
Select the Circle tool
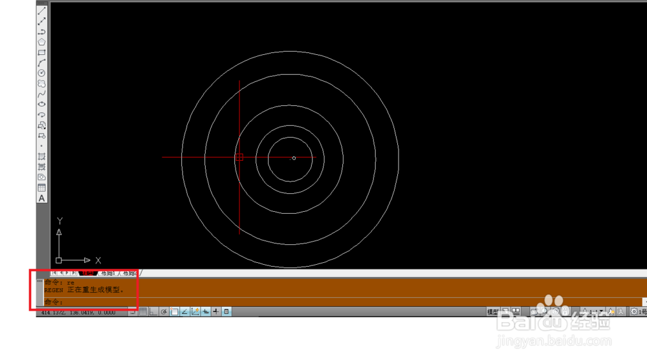click(41, 74)
